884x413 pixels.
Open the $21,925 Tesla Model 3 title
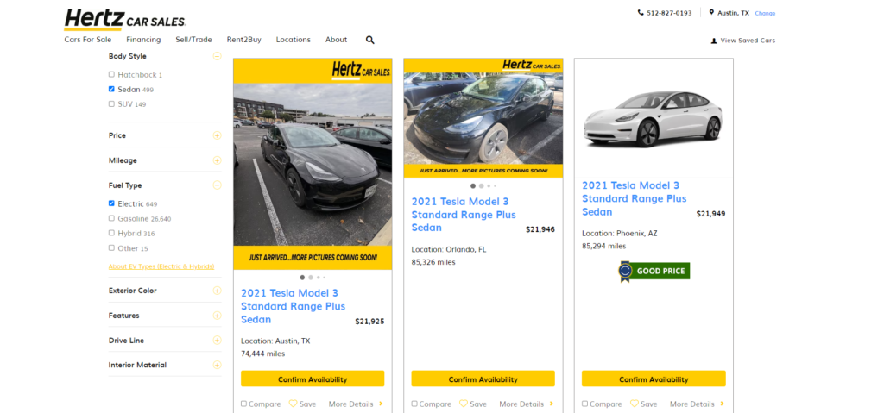[294, 306]
